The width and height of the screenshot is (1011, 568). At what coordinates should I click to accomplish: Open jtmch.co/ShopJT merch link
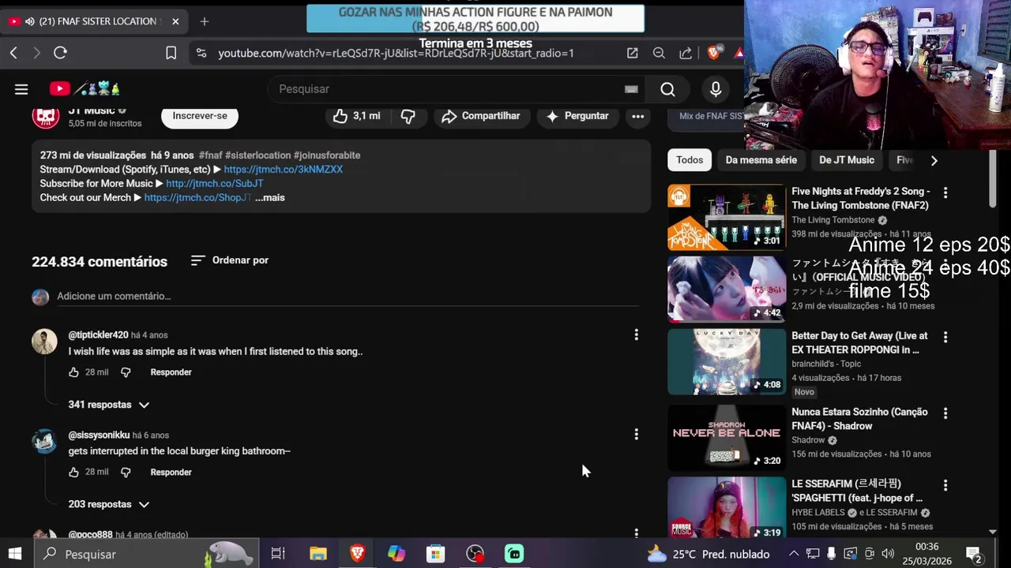pos(197,198)
